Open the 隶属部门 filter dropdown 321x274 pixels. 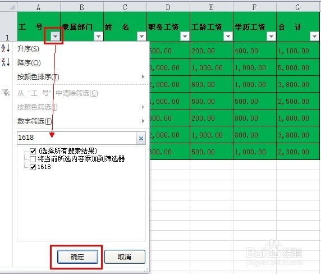pos(98,36)
